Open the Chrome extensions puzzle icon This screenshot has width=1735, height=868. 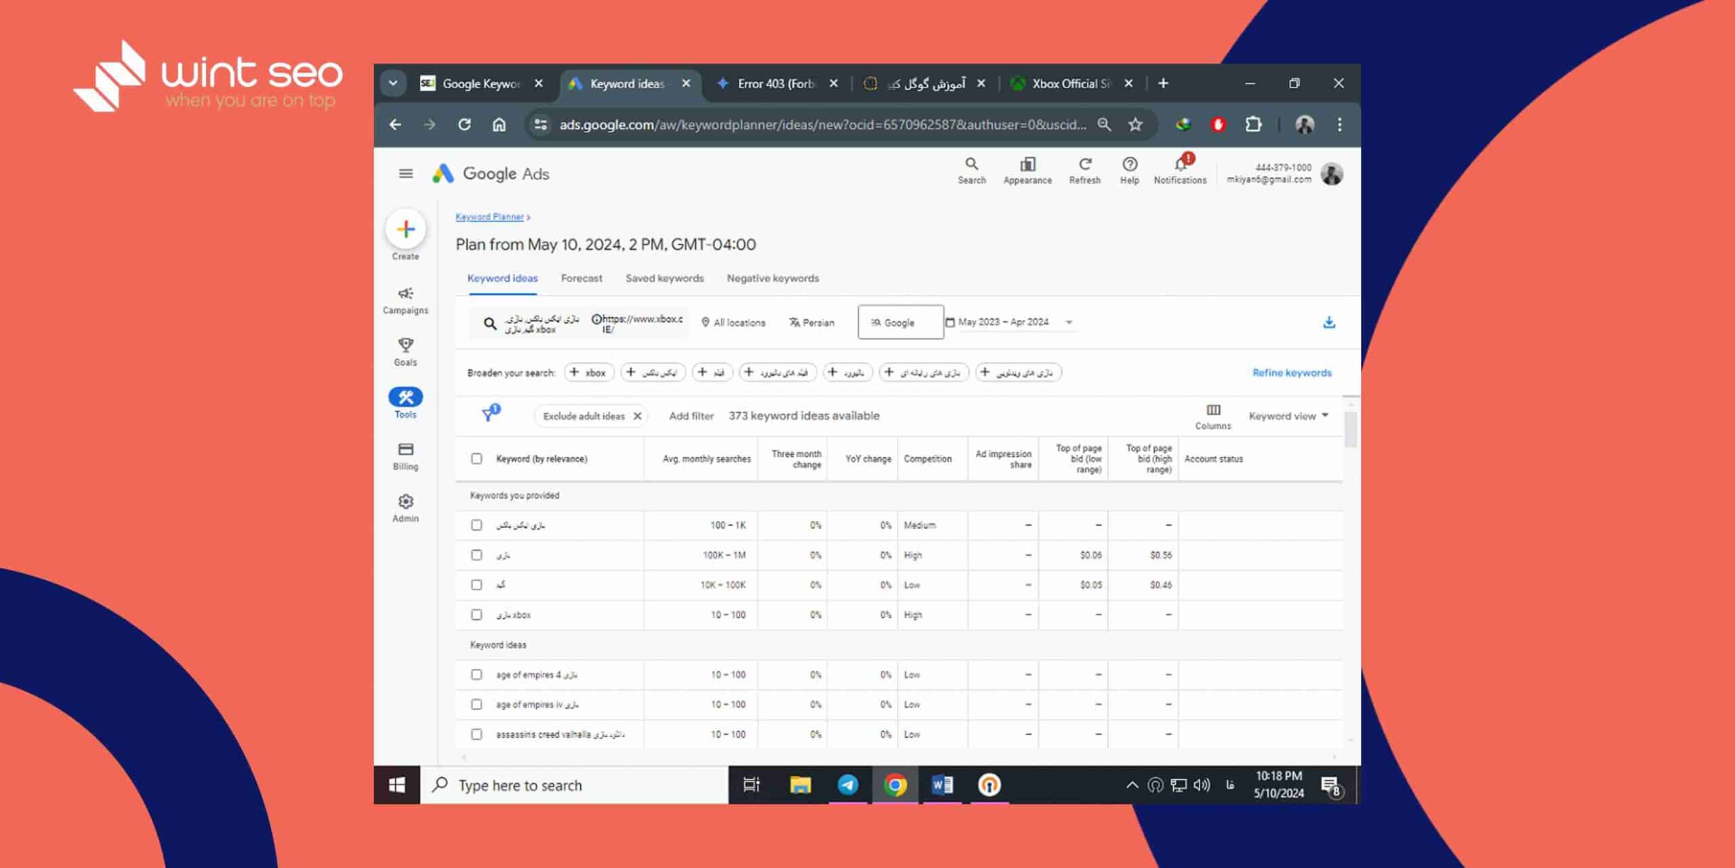[1253, 124]
